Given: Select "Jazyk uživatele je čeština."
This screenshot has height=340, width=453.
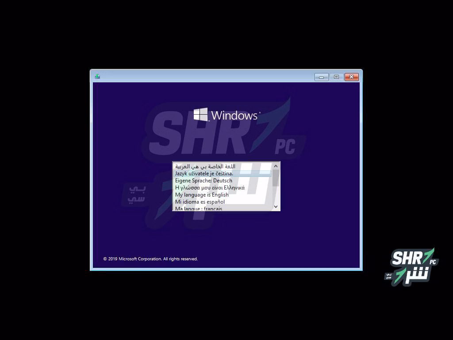Looking at the screenshot, I should click(223, 174).
